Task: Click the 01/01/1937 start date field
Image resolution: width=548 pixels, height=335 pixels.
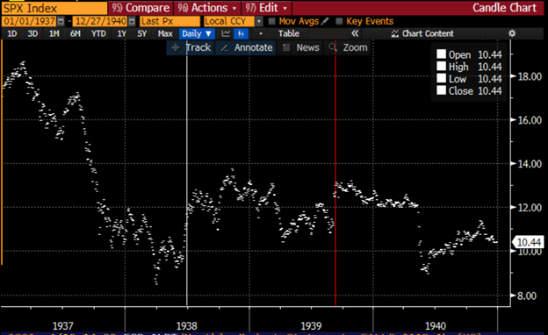Action: pos(29,21)
